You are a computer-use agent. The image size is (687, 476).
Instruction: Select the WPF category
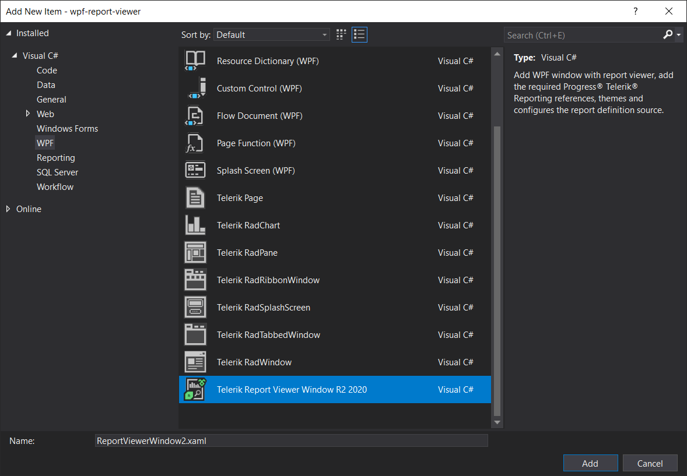click(x=45, y=143)
